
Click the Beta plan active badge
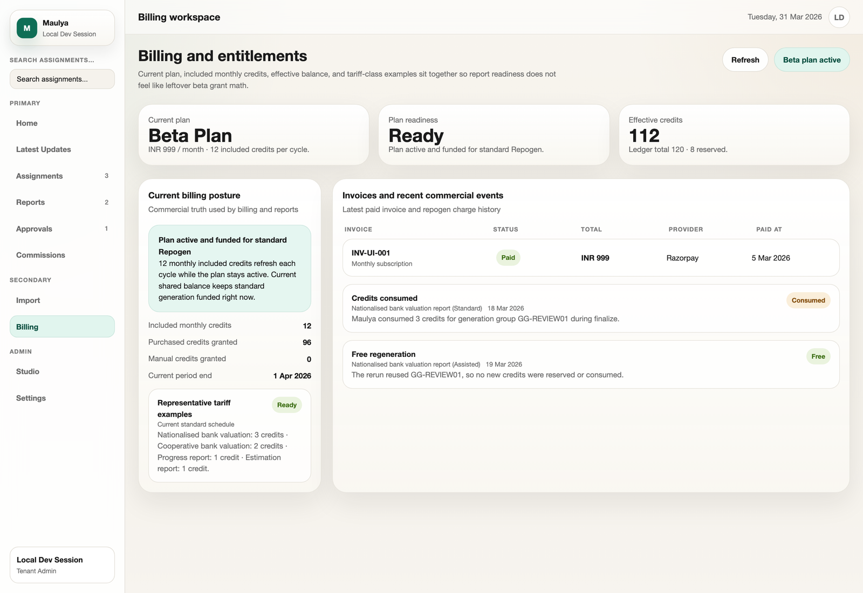(x=812, y=59)
